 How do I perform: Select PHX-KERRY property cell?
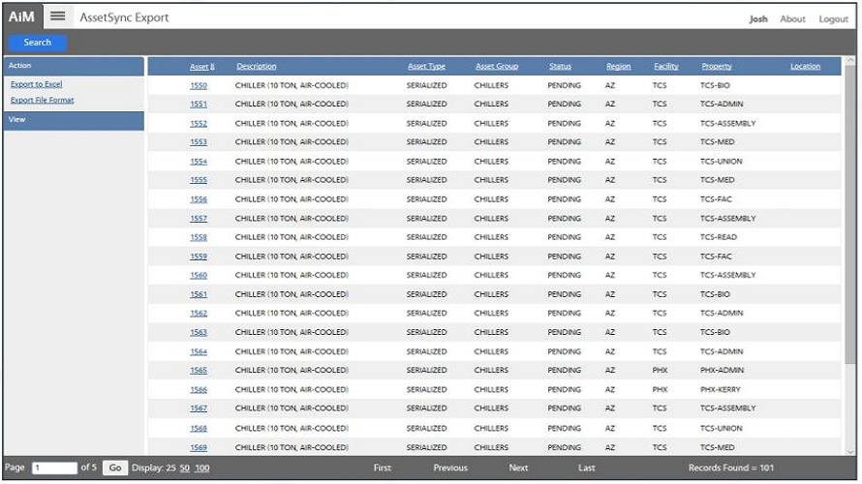[x=721, y=389]
